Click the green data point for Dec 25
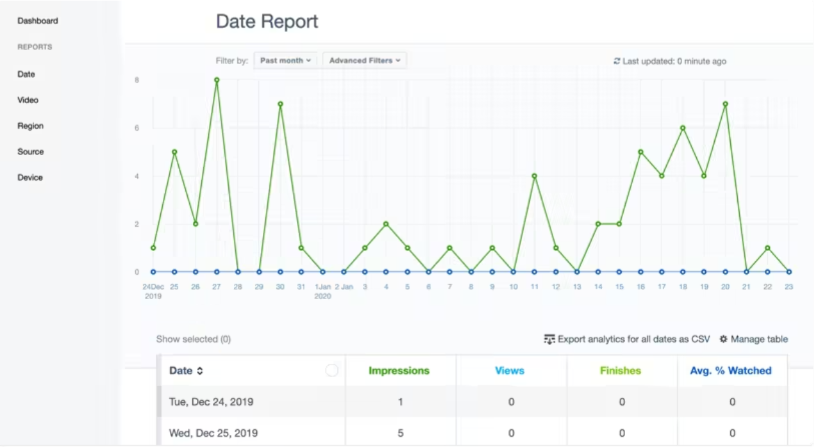The width and height of the screenshot is (818, 447). 174,152
